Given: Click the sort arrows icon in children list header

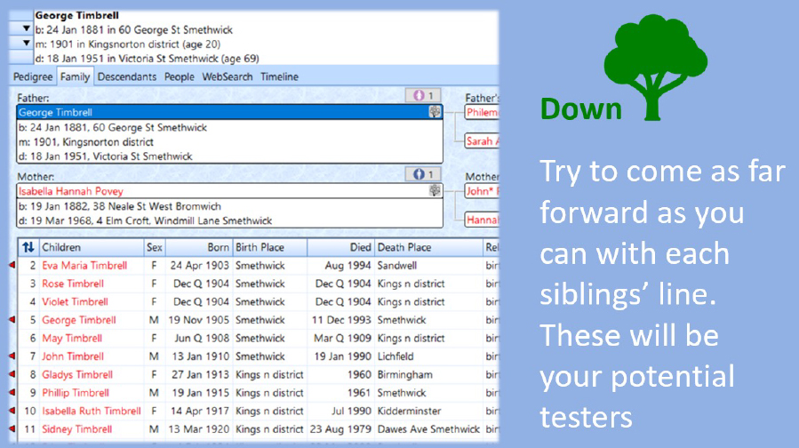Looking at the screenshot, I should click(28, 247).
